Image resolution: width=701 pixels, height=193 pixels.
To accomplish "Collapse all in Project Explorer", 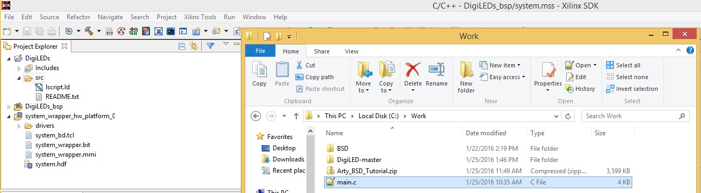I will (x=181, y=46).
